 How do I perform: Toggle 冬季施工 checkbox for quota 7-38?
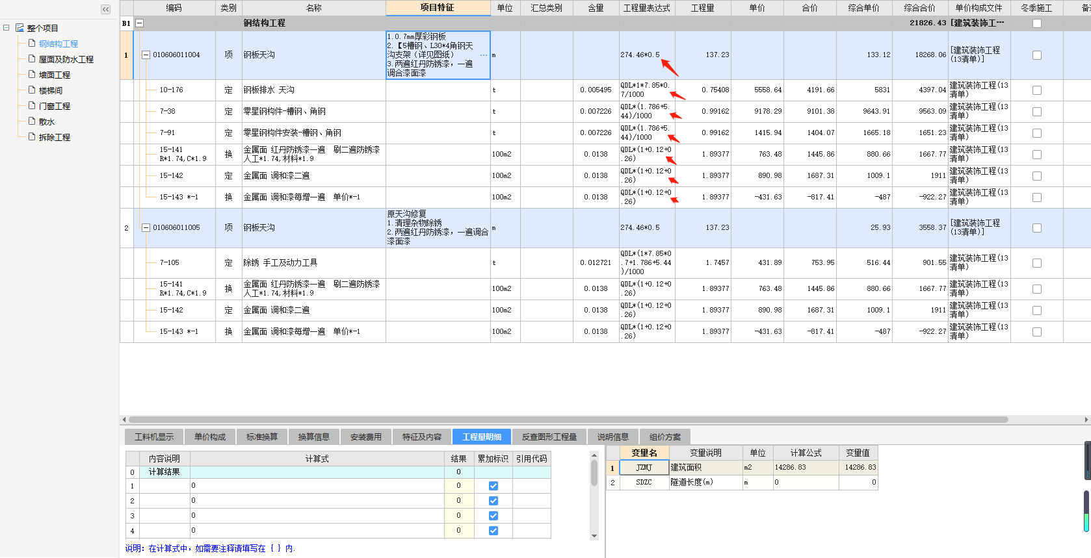(x=1037, y=112)
